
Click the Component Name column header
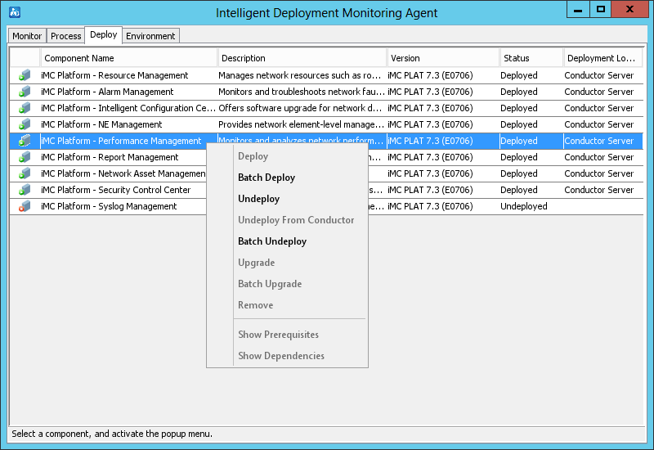[129, 58]
